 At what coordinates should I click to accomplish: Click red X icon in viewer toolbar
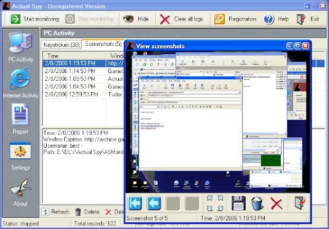(277, 203)
